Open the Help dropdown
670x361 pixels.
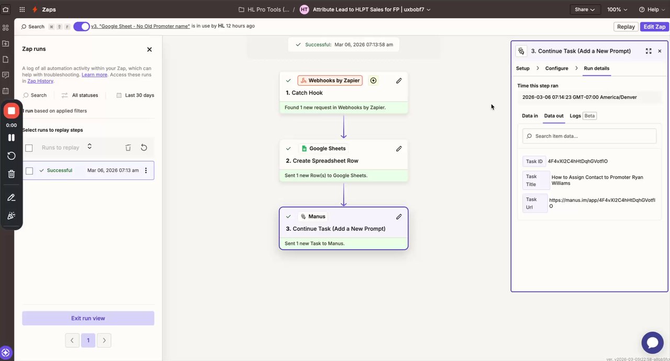pyautogui.click(x=652, y=9)
